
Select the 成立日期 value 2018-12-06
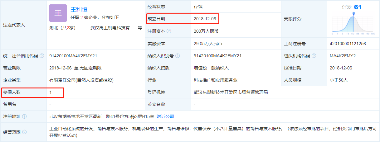point(205,19)
